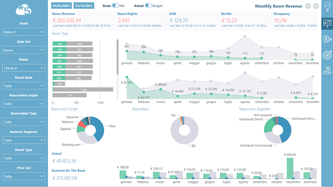Click the gray bar labeled 1.260
Screen dimensions: 333x187
(83, 90)
